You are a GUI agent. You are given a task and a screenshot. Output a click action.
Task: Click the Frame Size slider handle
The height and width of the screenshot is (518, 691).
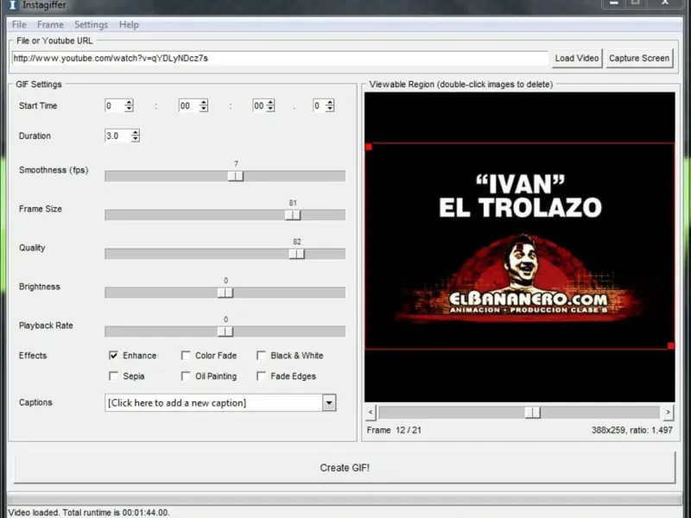click(293, 215)
